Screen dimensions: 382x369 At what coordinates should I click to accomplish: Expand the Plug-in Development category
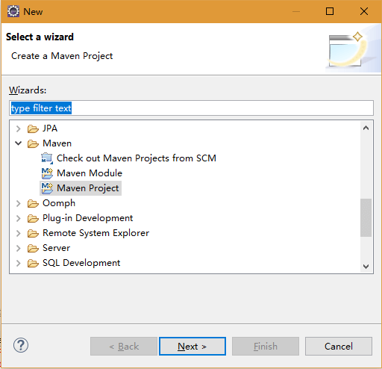pos(19,218)
